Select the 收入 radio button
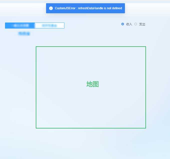 point(123,24)
